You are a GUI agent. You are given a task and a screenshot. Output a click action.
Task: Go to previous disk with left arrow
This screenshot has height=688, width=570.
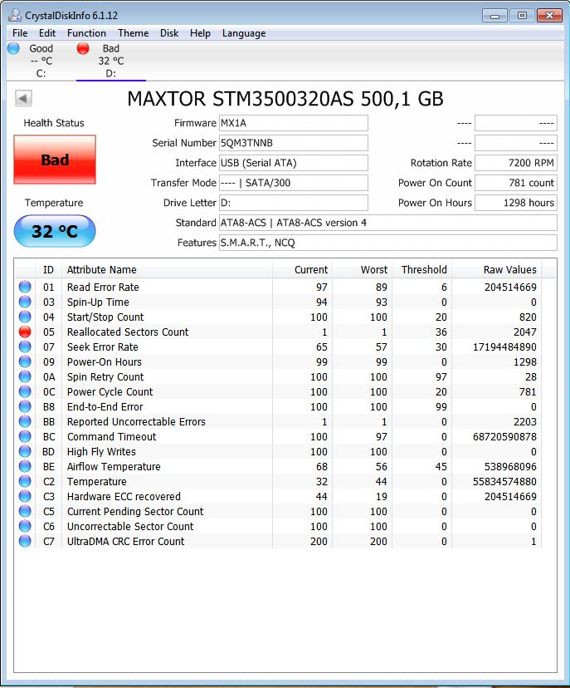(24, 98)
